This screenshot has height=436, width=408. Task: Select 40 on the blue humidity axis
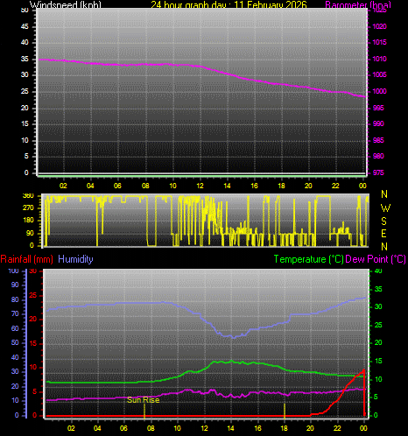(x=15, y=357)
